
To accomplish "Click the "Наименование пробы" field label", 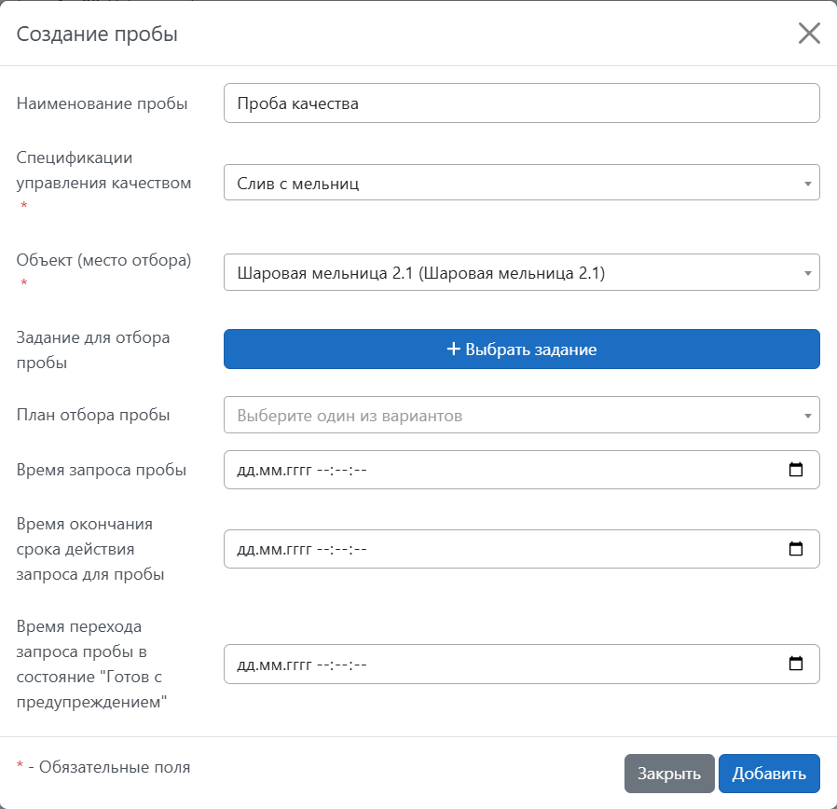I will (x=103, y=103).
